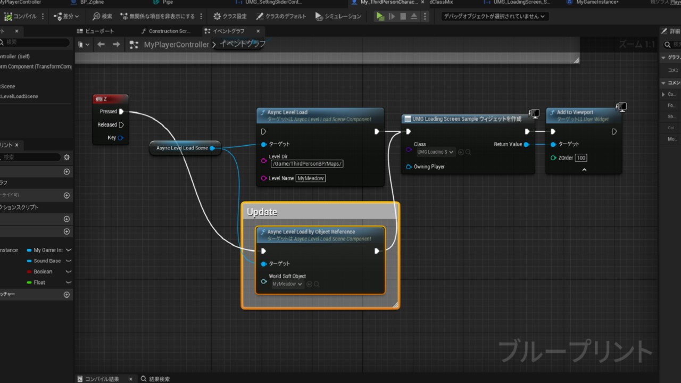
Task: Toggle visibility eye of Boolean variable
Action: (x=68, y=272)
